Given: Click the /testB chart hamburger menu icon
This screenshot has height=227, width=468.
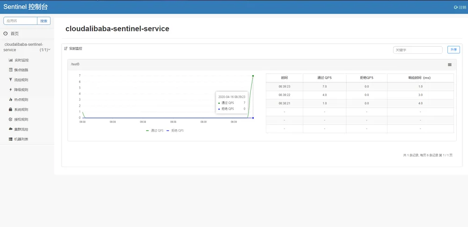Looking at the screenshot, I should click(450, 65).
